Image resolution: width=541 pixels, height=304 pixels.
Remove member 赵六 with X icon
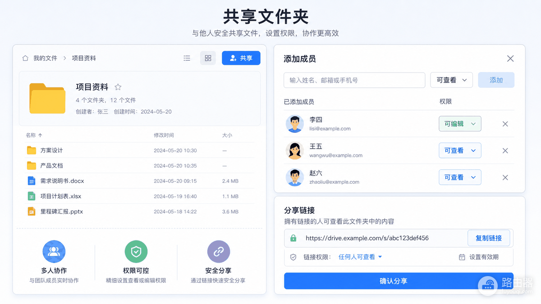[x=505, y=177]
